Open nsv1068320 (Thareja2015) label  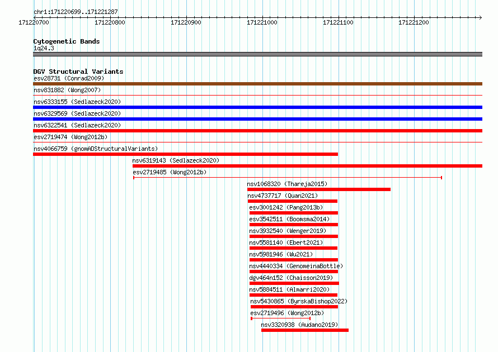[x=287, y=184]
